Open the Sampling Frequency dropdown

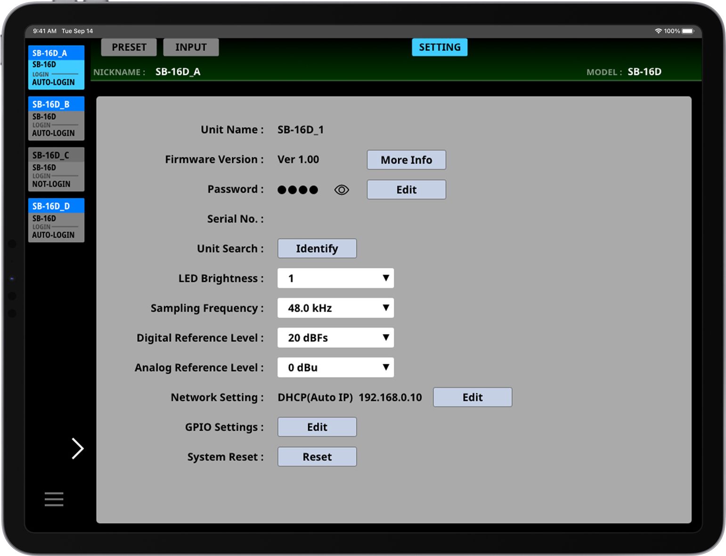tap(335, 308)
